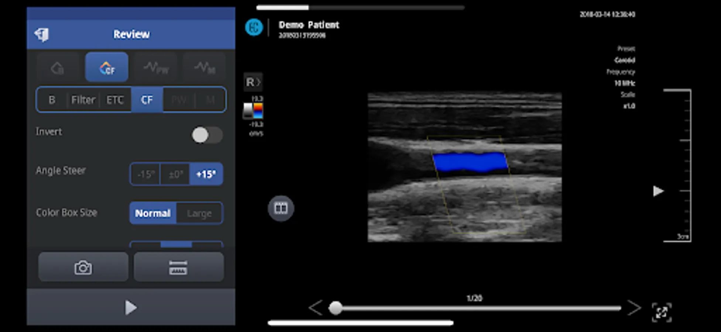Go to previous frame with left chevron

tap(316, 308)
